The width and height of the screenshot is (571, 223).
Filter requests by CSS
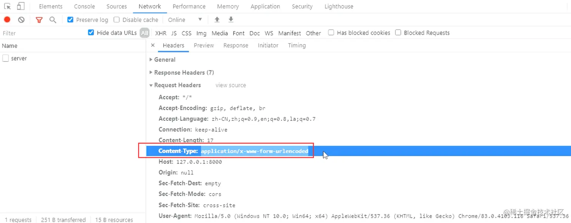(x=187, y=33)
